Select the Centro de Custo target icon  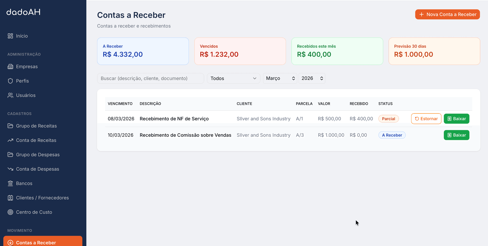(x=10, y=212)
